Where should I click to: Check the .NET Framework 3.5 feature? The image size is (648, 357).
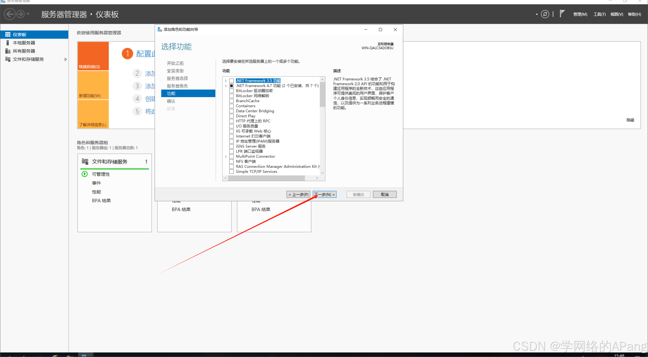click(x=231, y=81)
